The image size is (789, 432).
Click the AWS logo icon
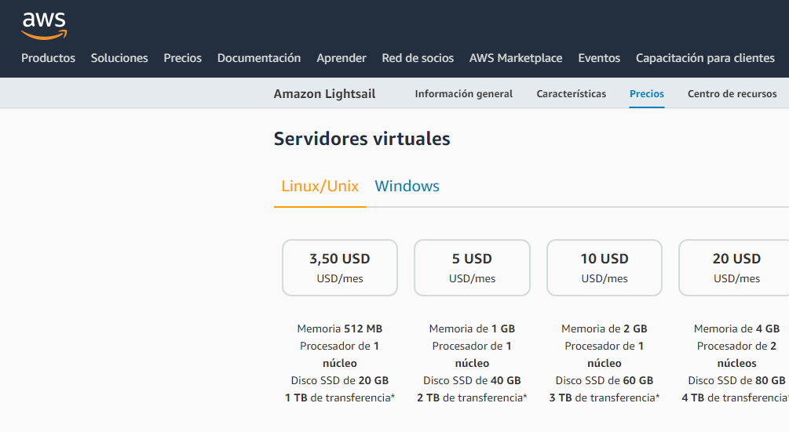pos(44,25)
